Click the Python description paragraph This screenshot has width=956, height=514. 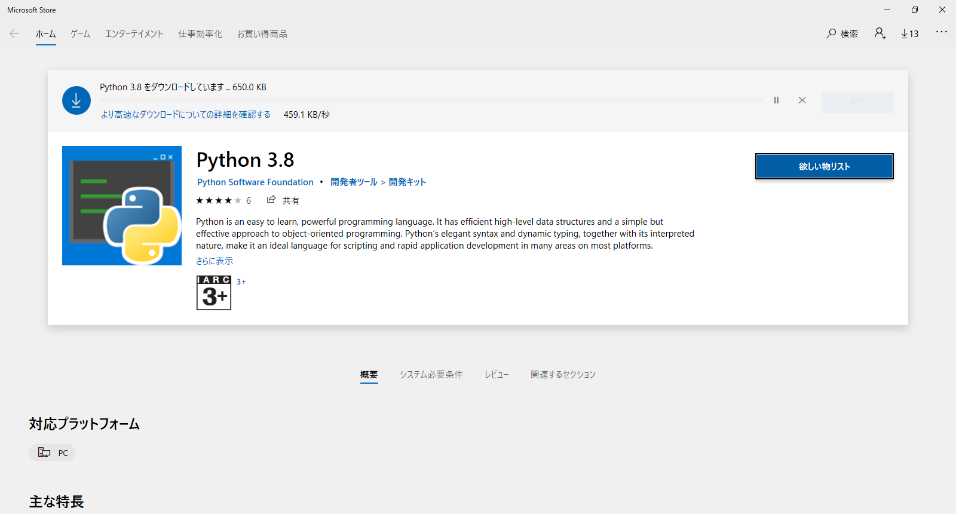click(x=445, y=234)
